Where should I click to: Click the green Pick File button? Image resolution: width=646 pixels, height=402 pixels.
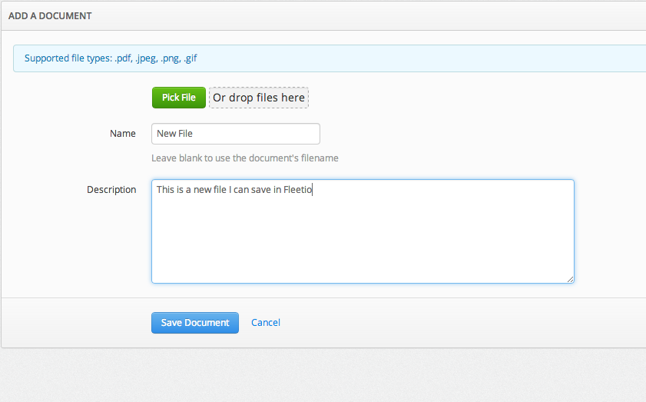179,98
